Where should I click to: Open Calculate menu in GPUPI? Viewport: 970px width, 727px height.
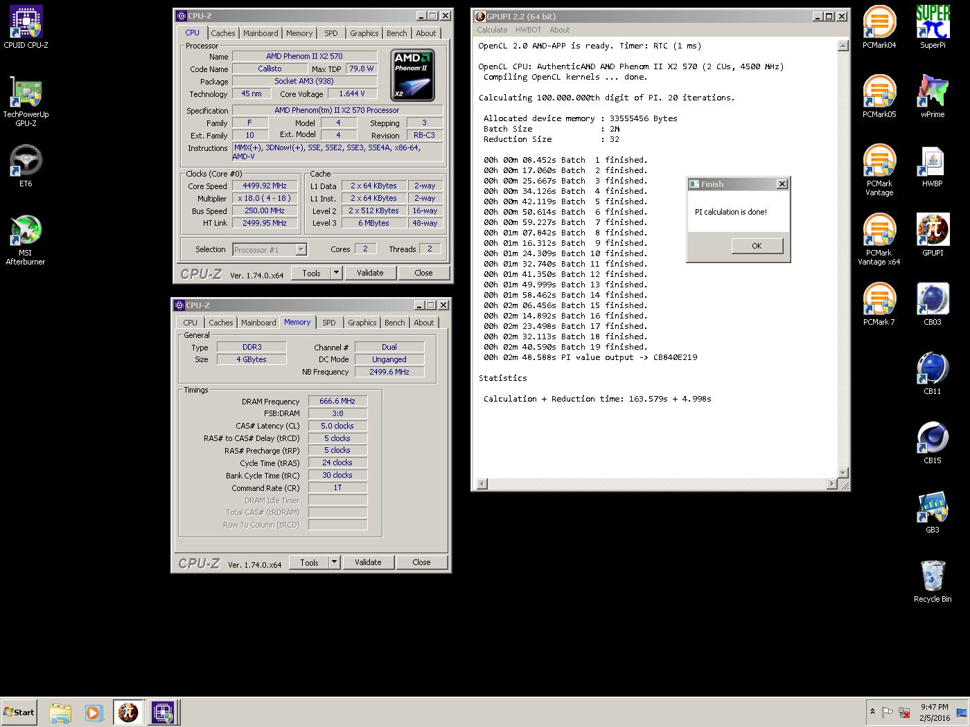tap(492, 30)
